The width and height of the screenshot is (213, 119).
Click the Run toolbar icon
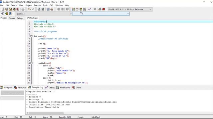(77, 9)
